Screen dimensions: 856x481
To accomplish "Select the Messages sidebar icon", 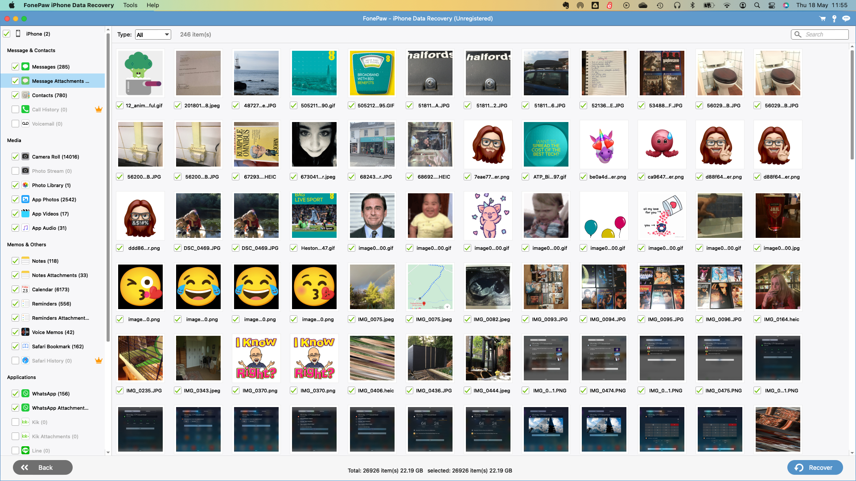I will (x=25, y=66).
